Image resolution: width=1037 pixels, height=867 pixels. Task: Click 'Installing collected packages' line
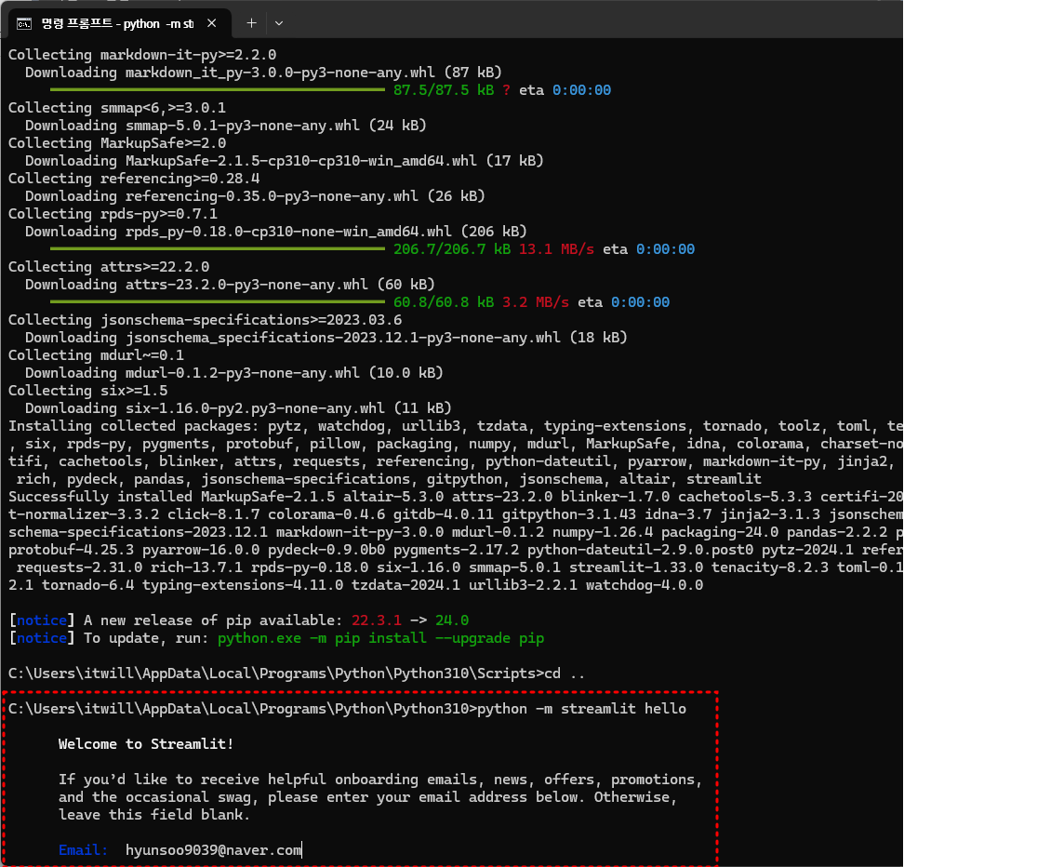pyautogui.click(x=455, y=426)
